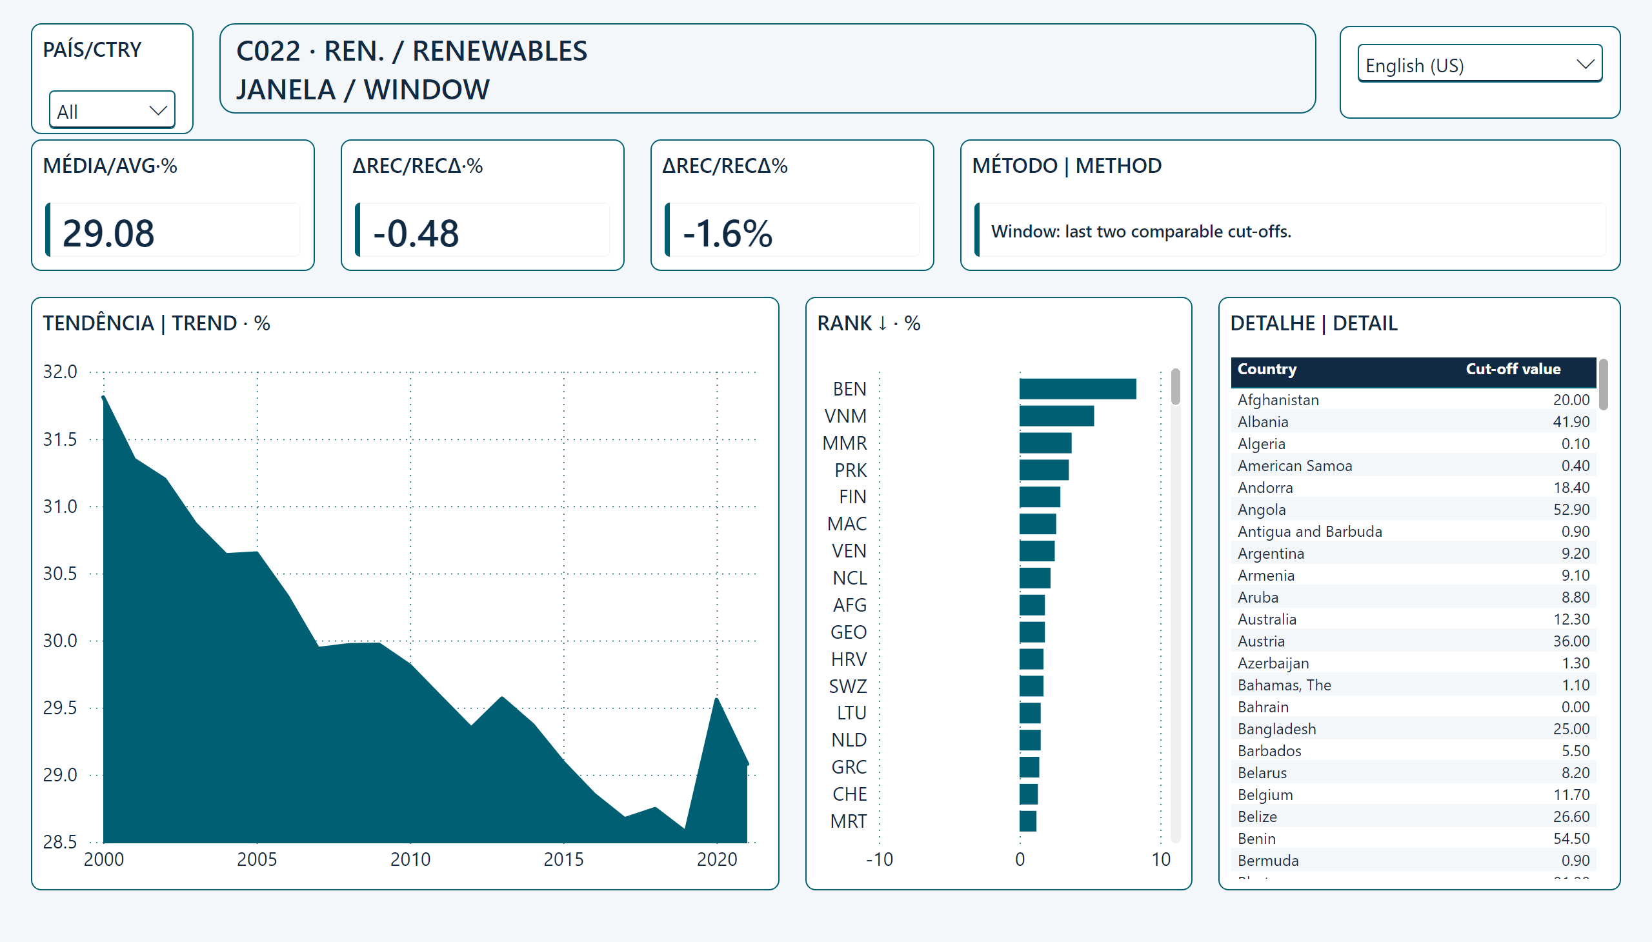The height and width of the screenshot is (942, 1652).
Task: Click the MMR bar in rank chart
Action: pyautogui.click(x=1045, y=443)
